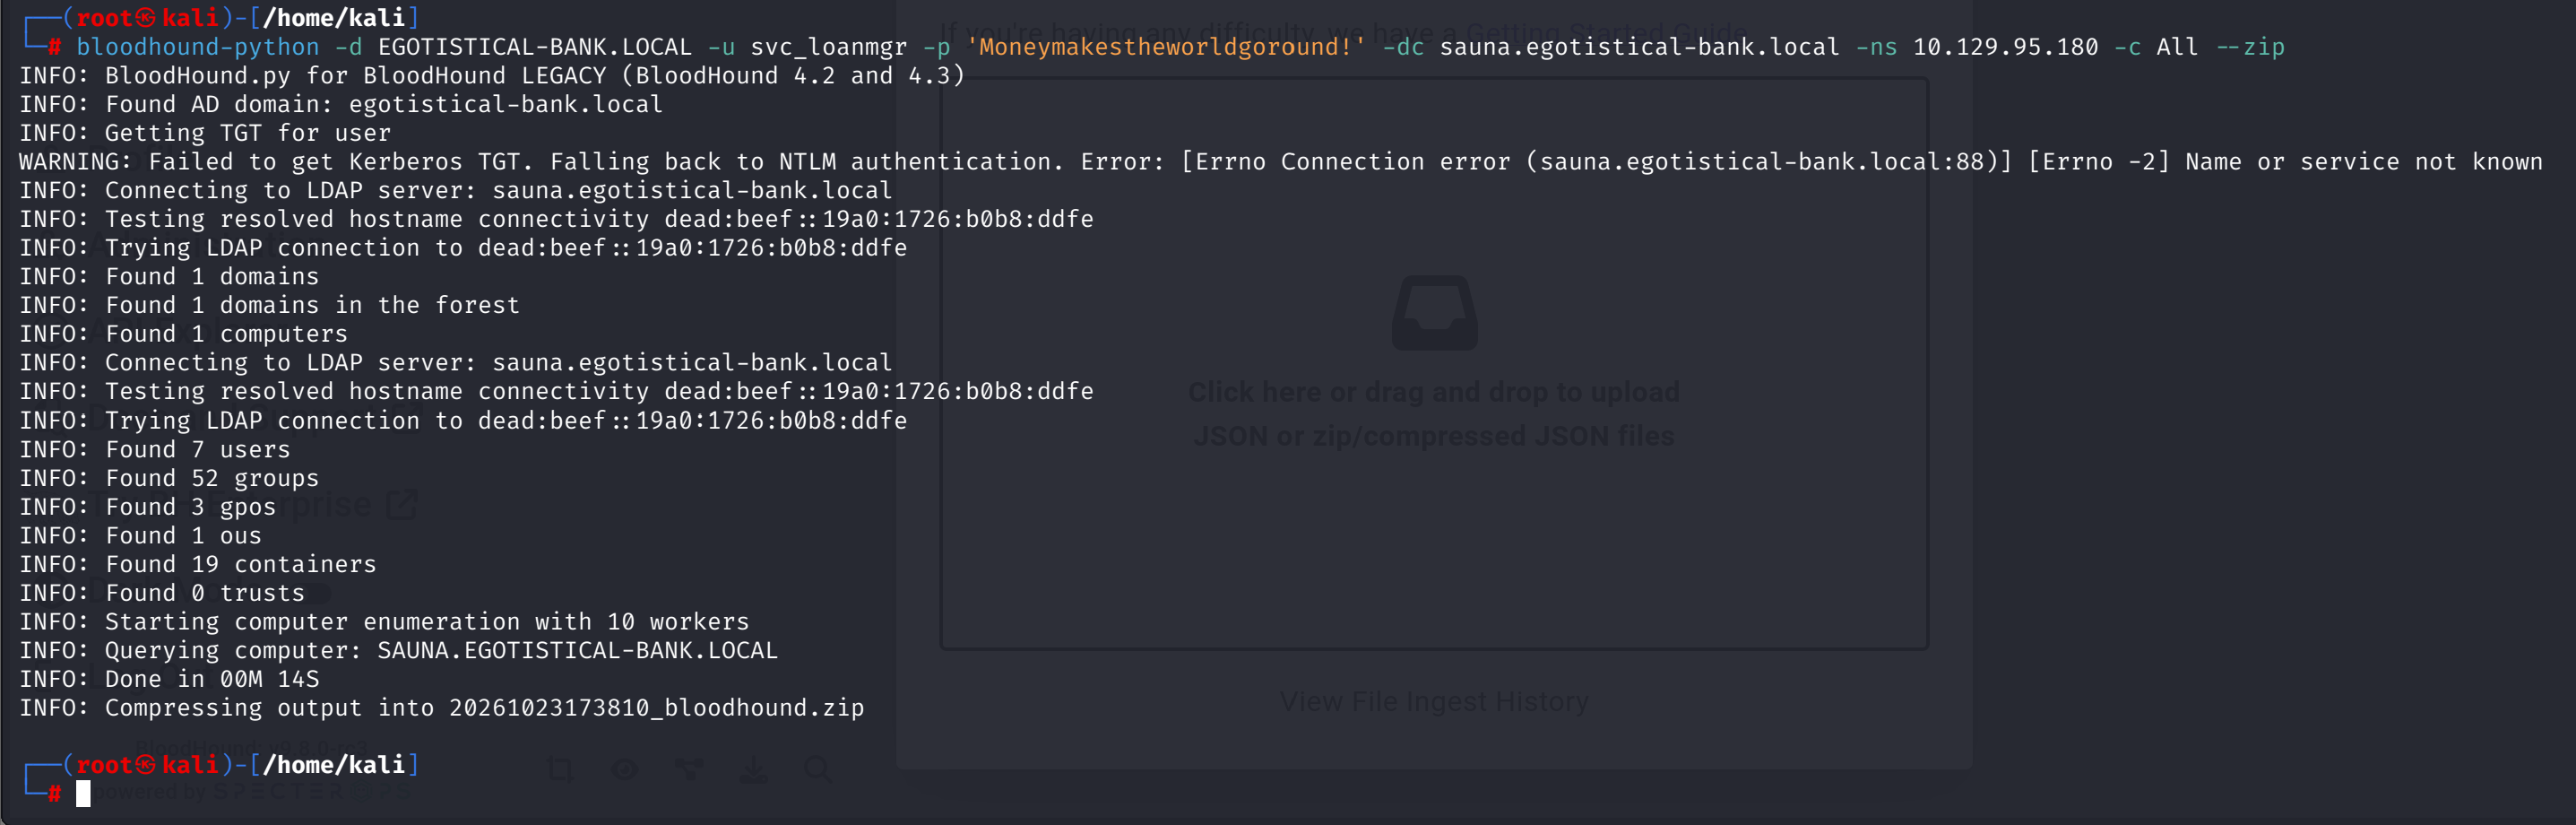
Task: Click the 'Found 52 groups' line
Action: click(169, 479)
